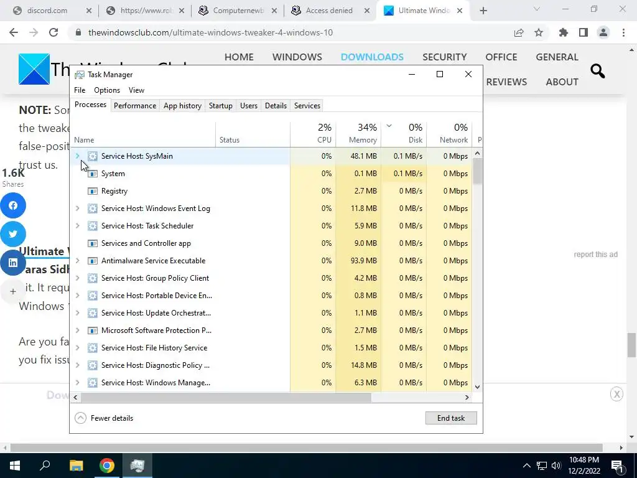Click the Task Manager vertical scrollbar down arrow
The image size is (637, 478).
tap(477, 387)
